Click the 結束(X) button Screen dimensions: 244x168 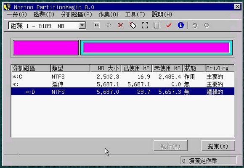click(x=218, y=146)
